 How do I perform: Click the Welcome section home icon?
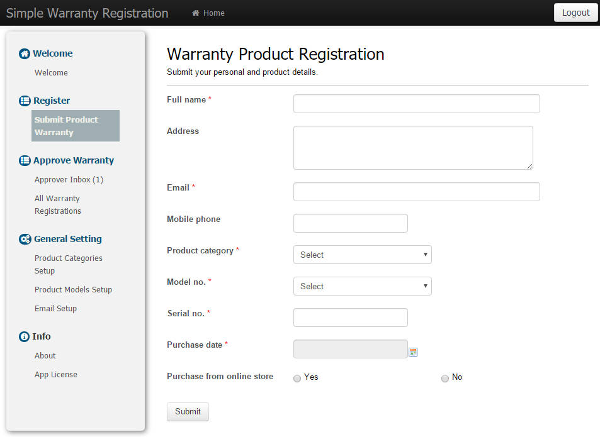click(25, 54)
